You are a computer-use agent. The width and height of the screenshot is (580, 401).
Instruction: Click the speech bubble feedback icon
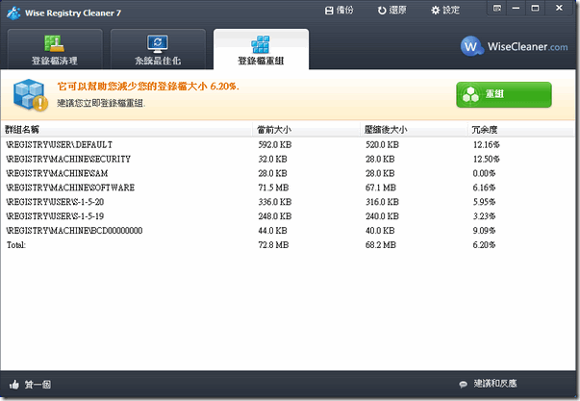(463, 385)
